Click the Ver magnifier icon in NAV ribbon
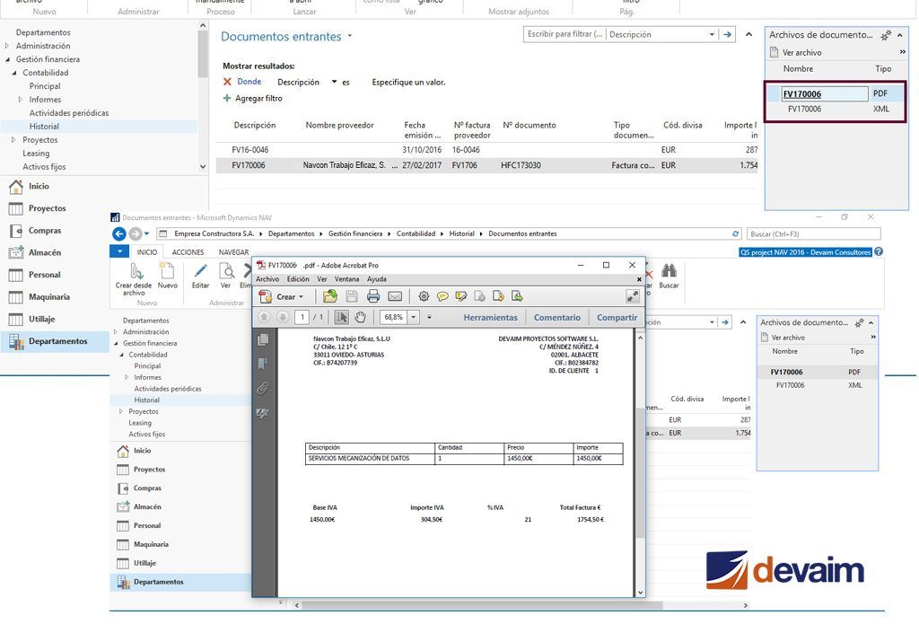The height and width of the screenshot is (633, 919). click(225, 276)
